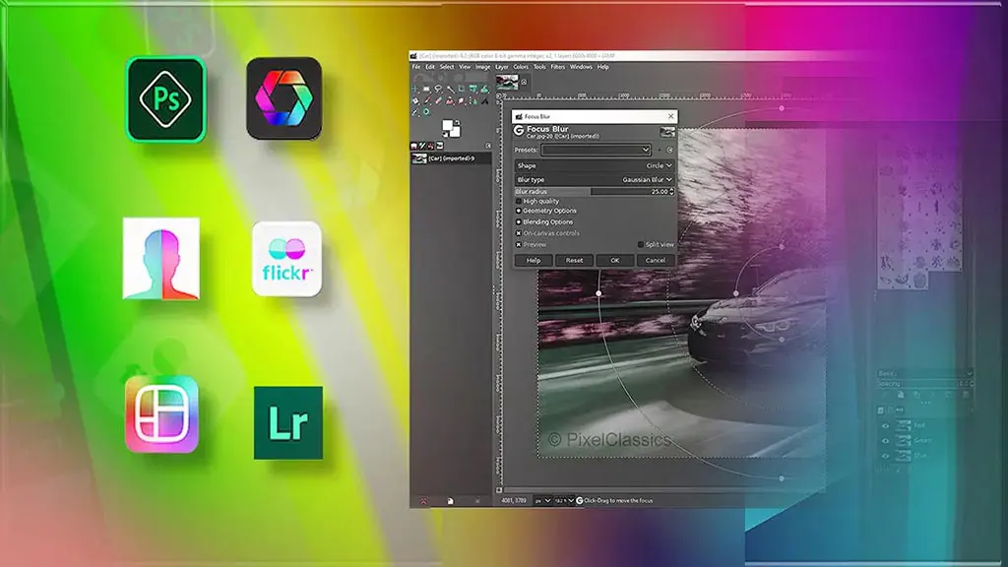Open the Presets dropdown

(x=596, y=150)
